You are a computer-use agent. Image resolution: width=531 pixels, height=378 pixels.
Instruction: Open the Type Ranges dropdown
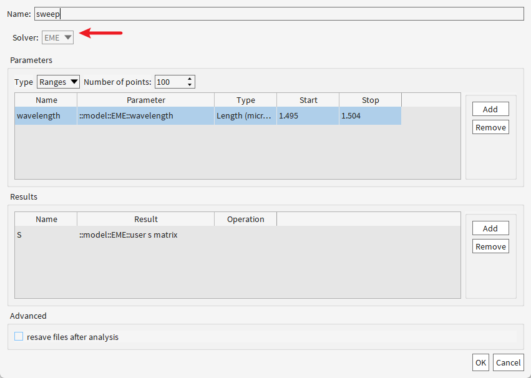point(58,82)
